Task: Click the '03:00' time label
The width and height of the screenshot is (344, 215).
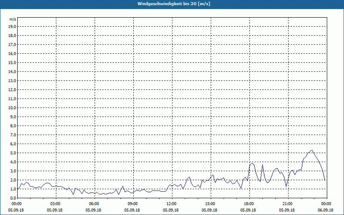Action: (56, 204)
